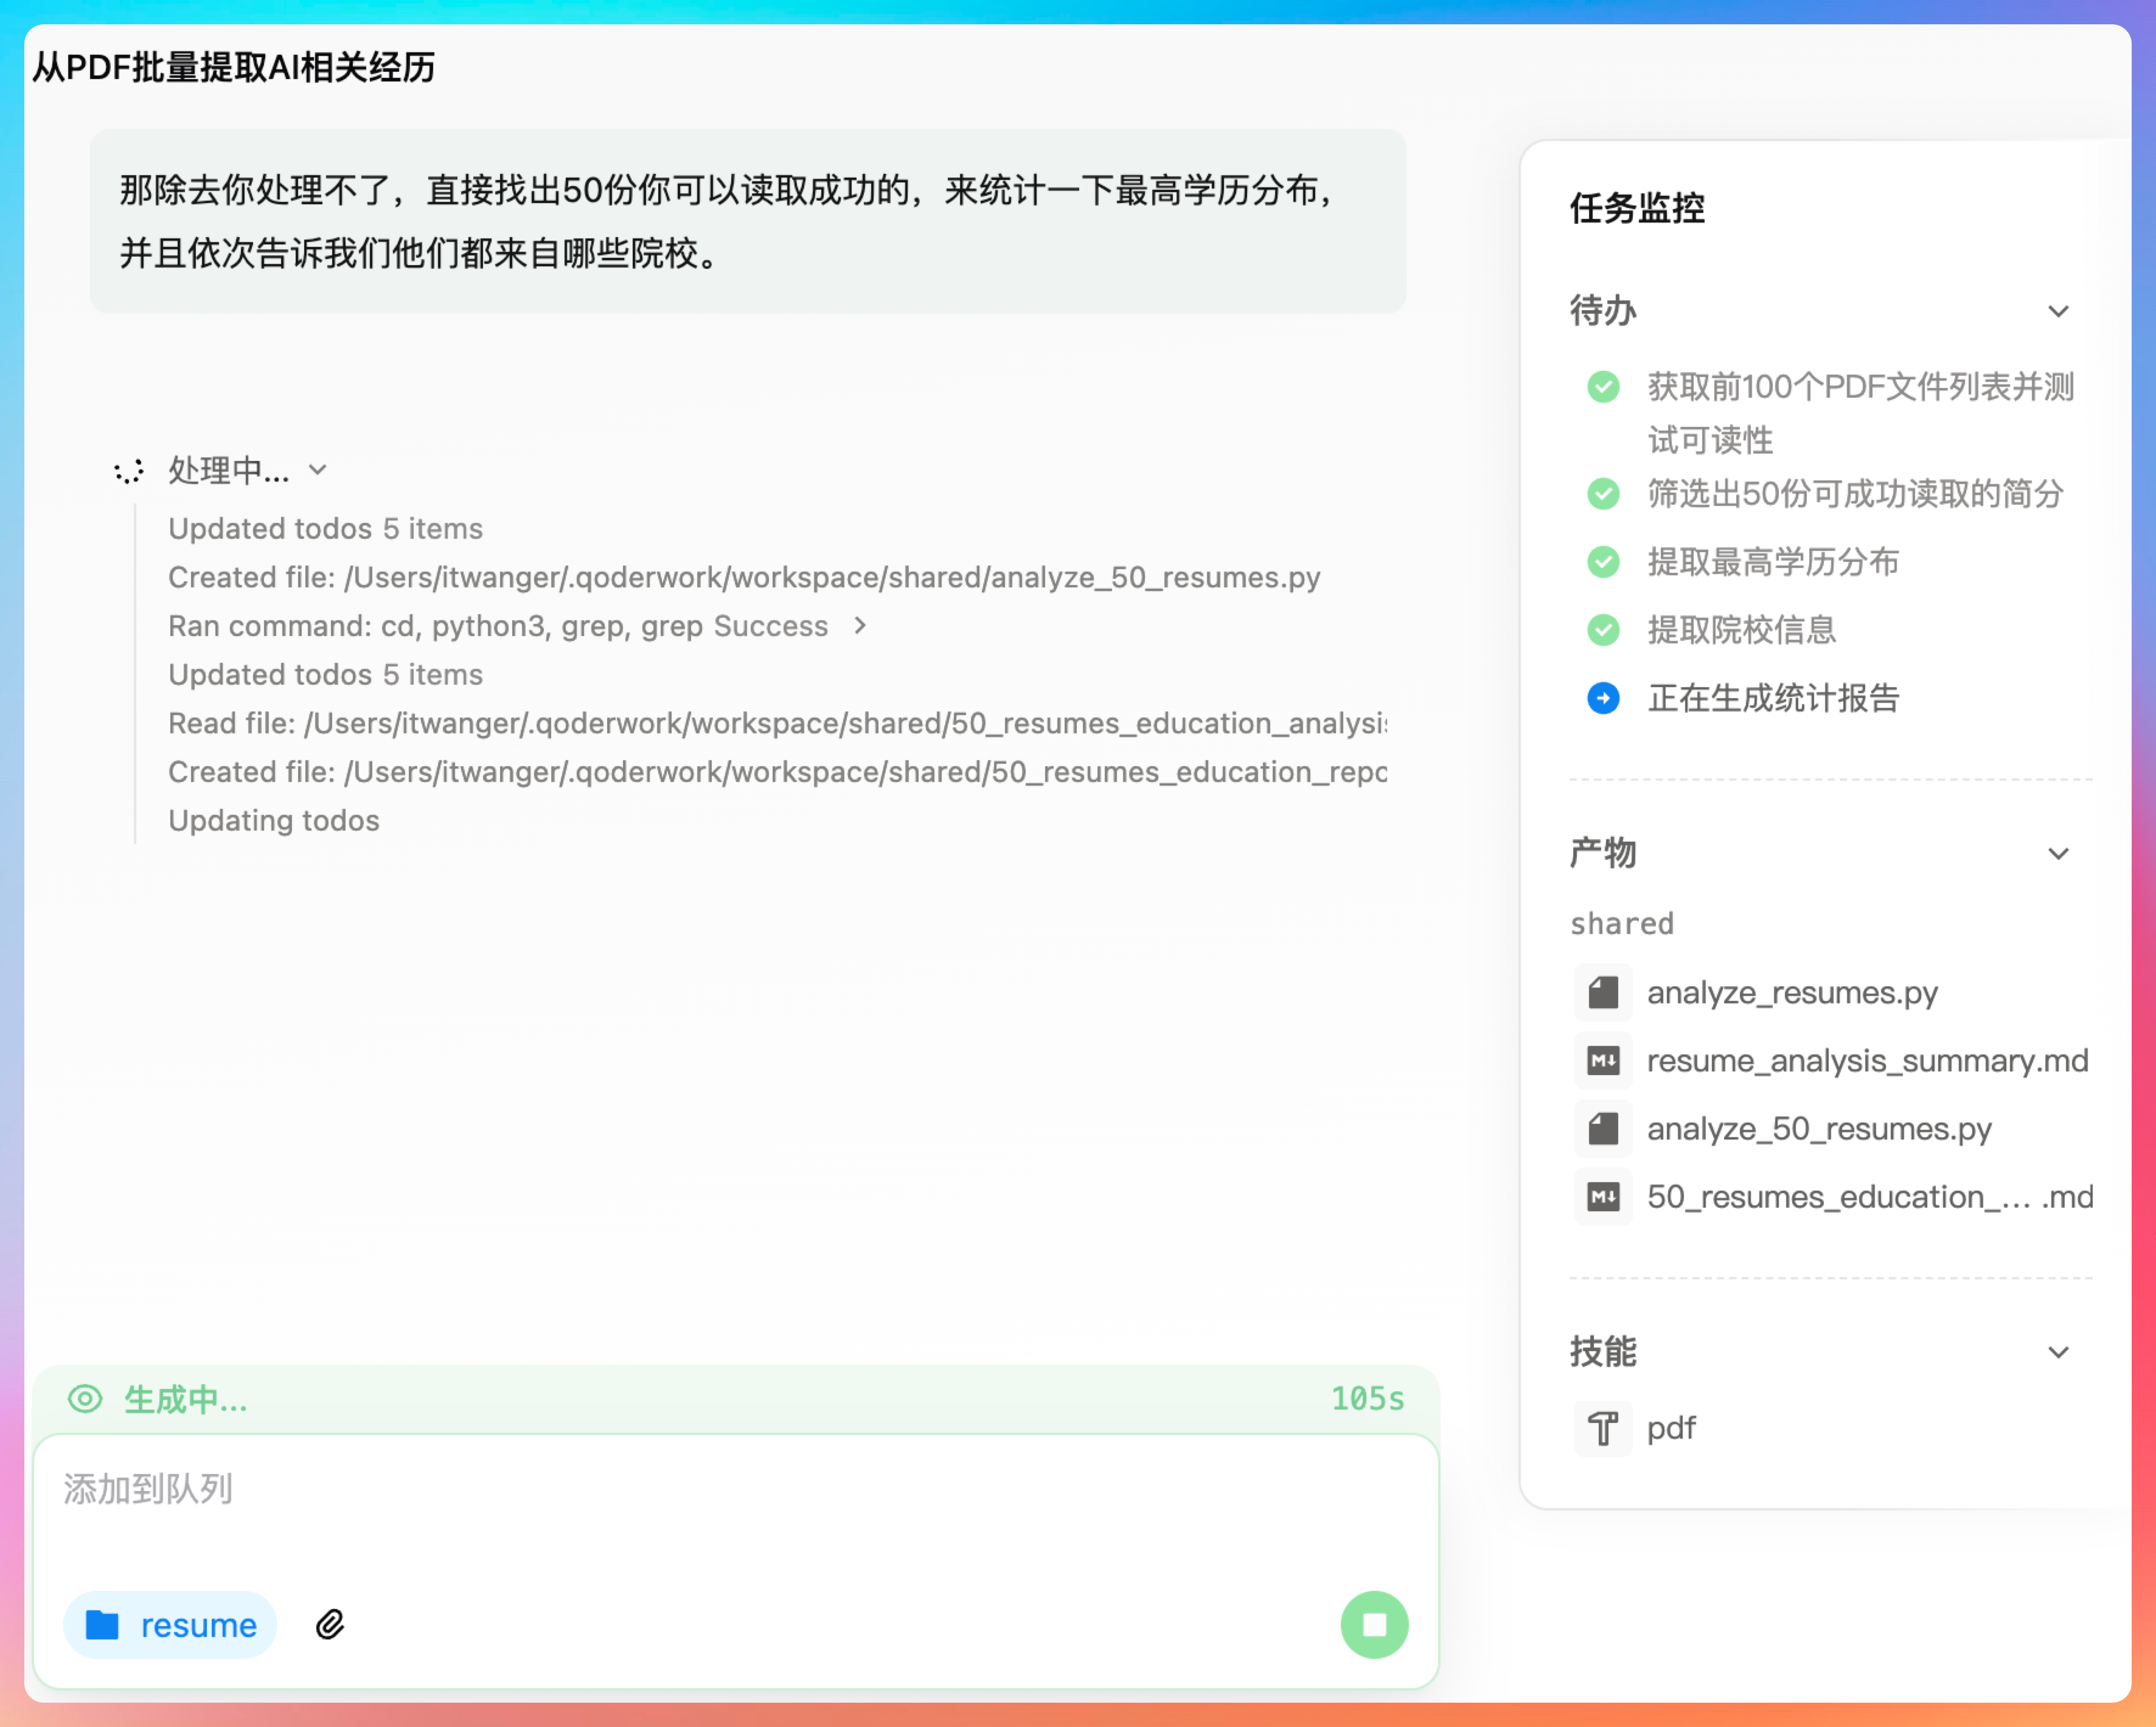The image size is (2156, 1727).
Task: Collapse the 产物 section chevron
Action: click(2058, 854)
